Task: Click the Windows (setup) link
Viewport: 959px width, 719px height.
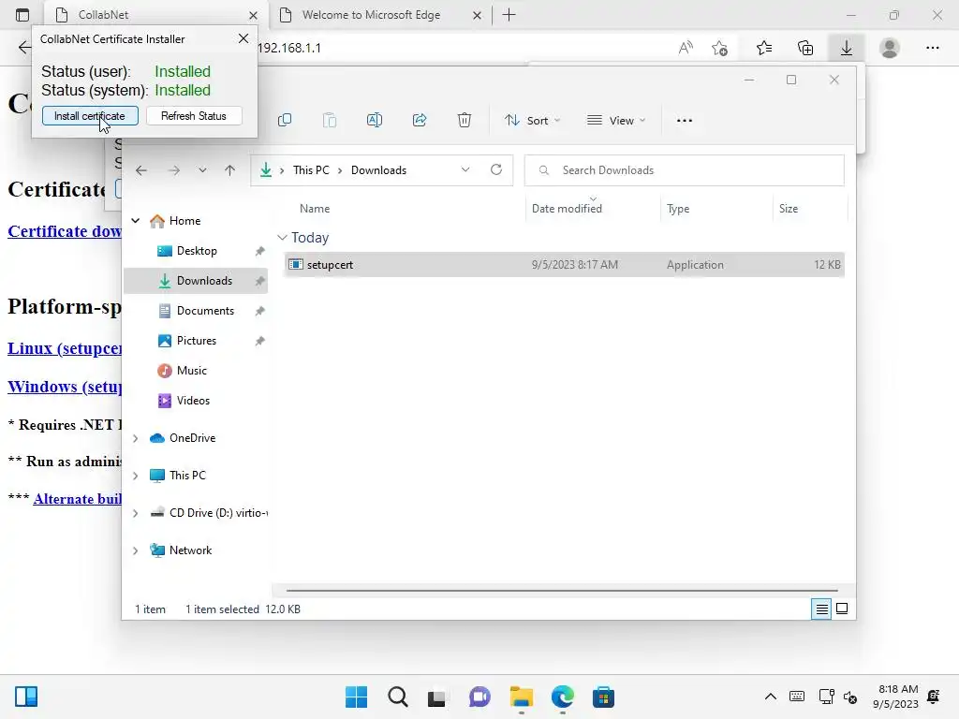Action: click(x=65, y=387)
